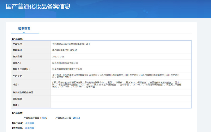Screen dimensions: 211x132
Task: Click the 【产品包装】 section heading
Action: click(x=18, y=113)
